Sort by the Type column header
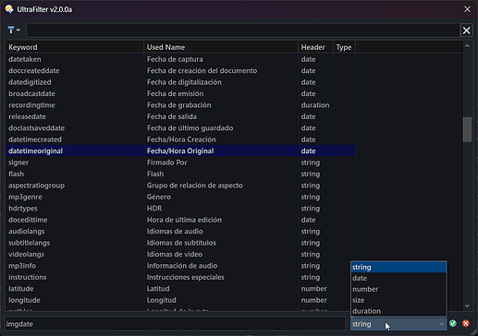The height and width of the screenshot is (336, 478). (344, 47)
